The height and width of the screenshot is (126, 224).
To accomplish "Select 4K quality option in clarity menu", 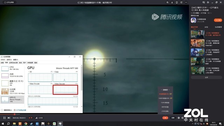I will [x=165, y=94].
